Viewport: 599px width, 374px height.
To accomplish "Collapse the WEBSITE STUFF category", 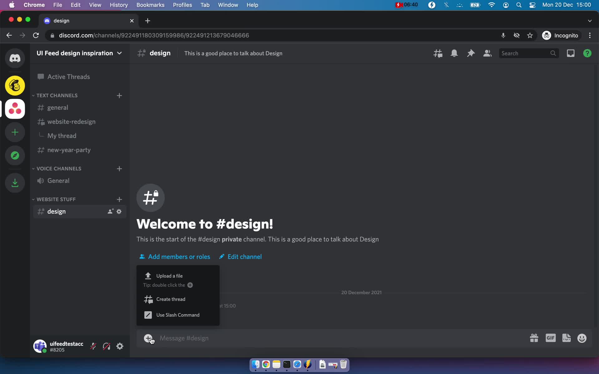I will 54,199.
